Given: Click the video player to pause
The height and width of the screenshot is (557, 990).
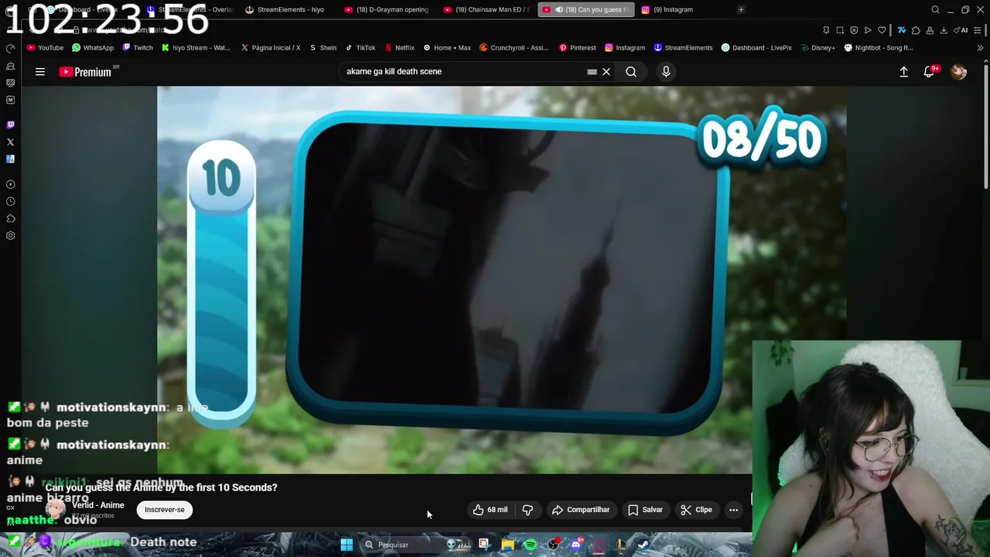Looking at the screenshot, I should pos(501,278).
